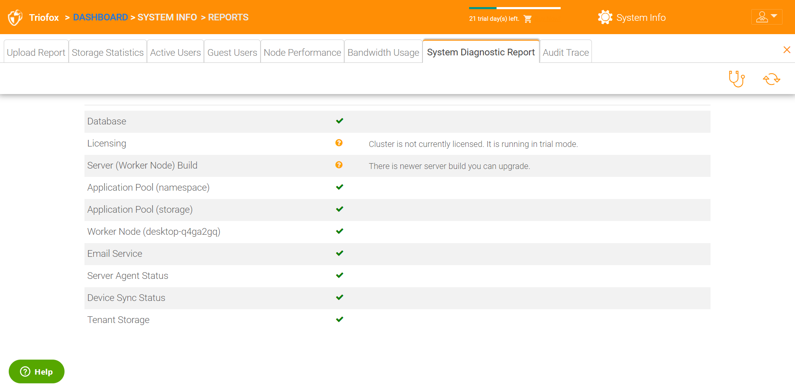The height and width of the screenshot is (390, 795).
Task: Switch to the Upload Report tab
Action: pos(36,52)
